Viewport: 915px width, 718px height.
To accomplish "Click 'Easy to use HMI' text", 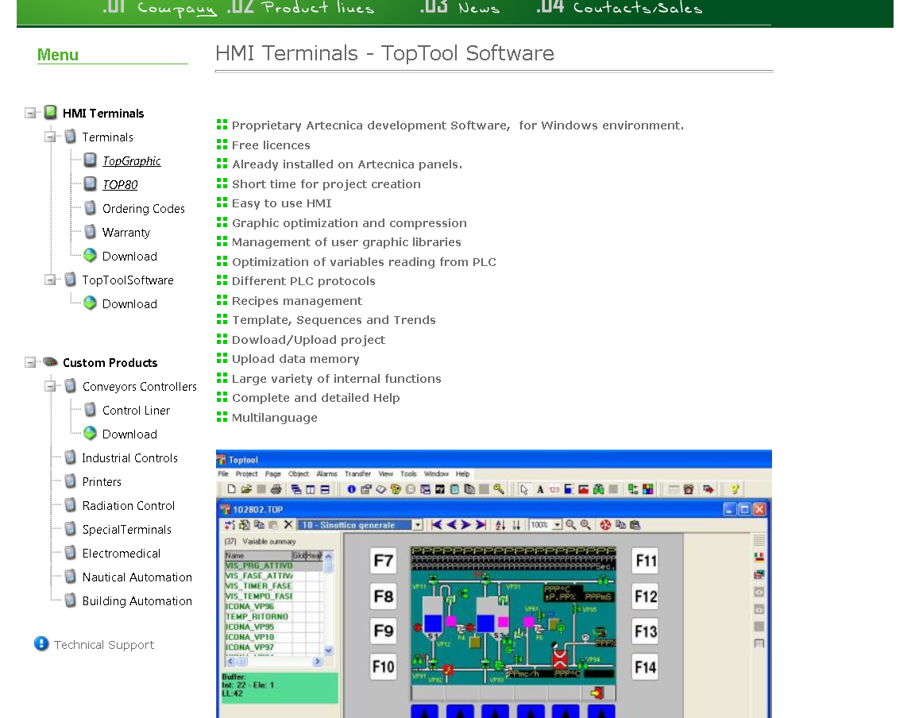I will pyautogui.click(x=282, y=203).
